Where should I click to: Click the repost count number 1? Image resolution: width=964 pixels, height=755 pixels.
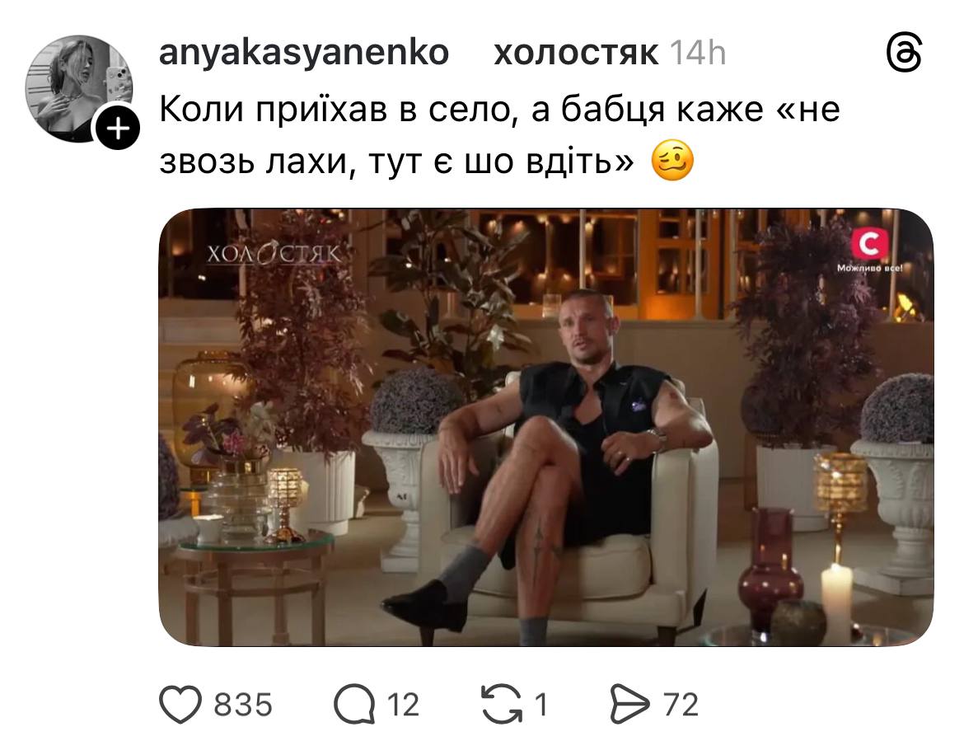coord(541,705)
